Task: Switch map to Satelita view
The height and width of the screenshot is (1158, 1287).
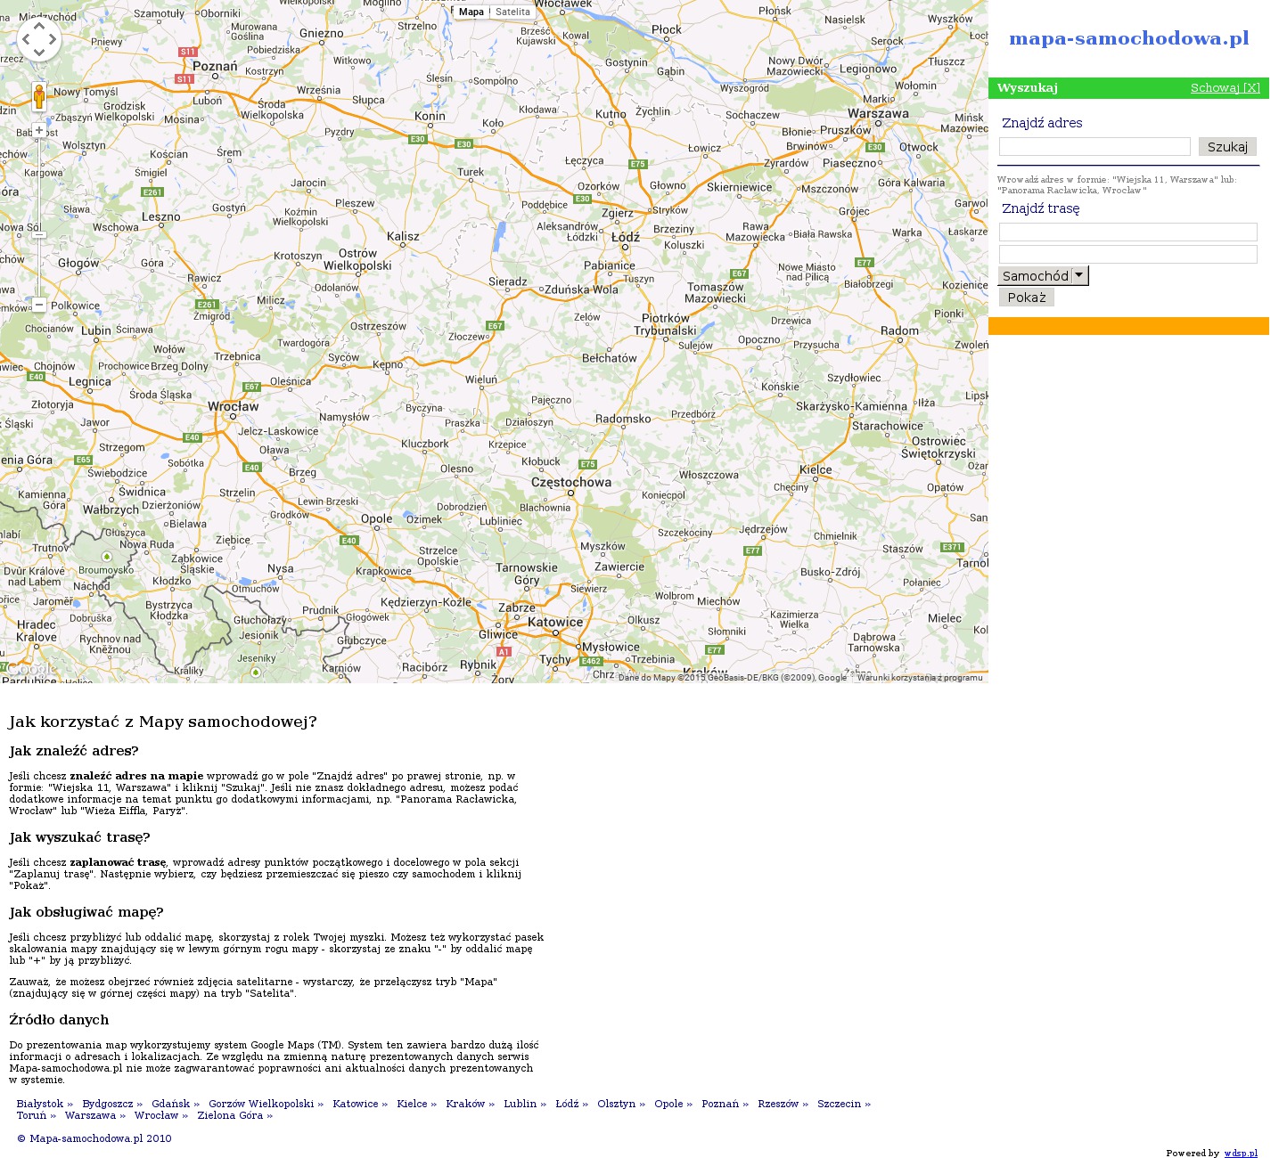Action: tap(512, 12)
